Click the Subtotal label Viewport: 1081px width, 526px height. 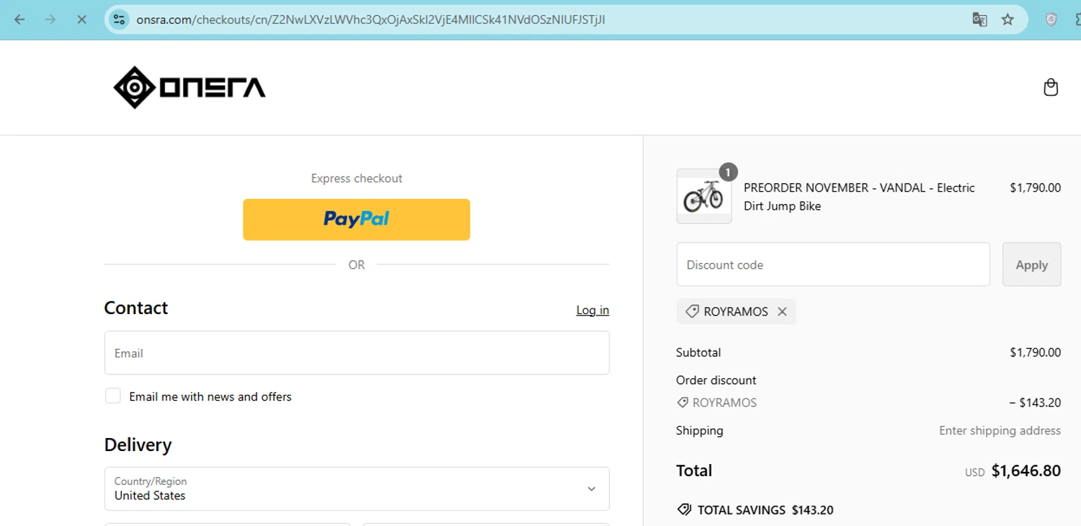(698, 352)
